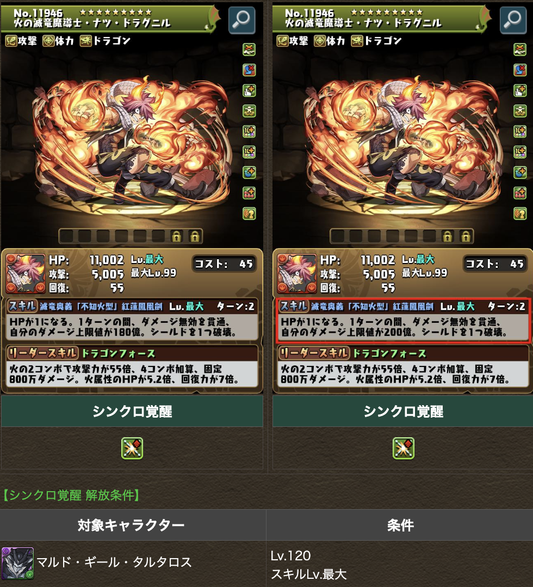Select the left card's skill voice awakening icon
This screenshot has height=587, width=533.
click(249, 213)
